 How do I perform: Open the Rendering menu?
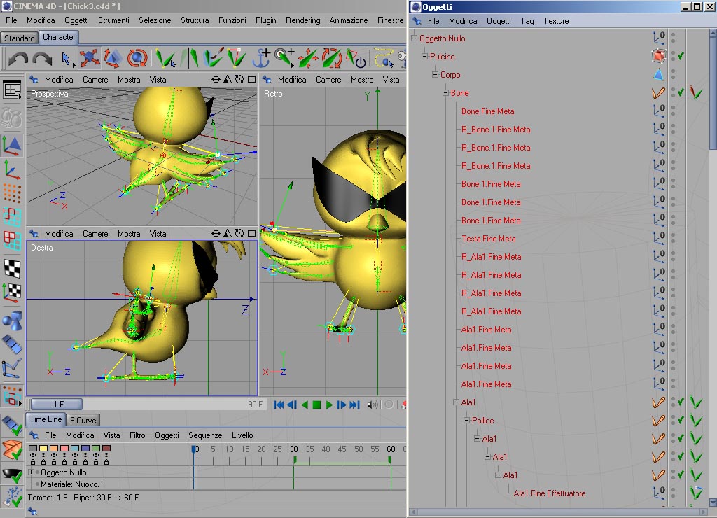pos(302,20)
